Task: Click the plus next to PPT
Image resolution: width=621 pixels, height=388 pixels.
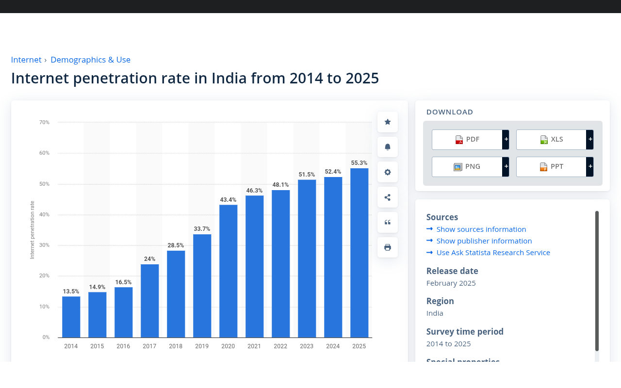Action: point(590,167)
